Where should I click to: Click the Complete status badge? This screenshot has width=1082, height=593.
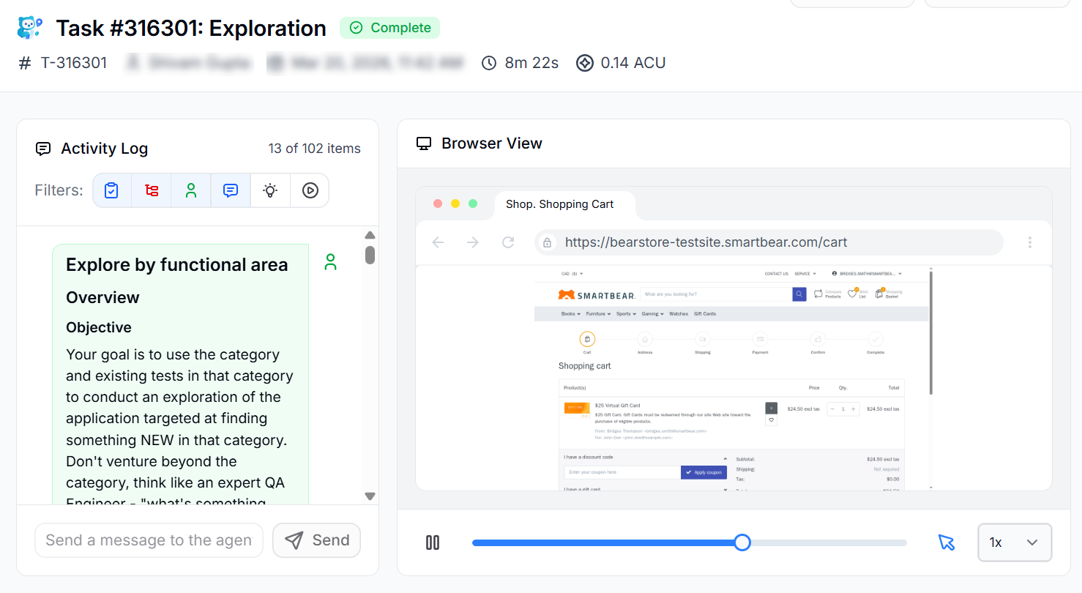click(x=389, y=28)
